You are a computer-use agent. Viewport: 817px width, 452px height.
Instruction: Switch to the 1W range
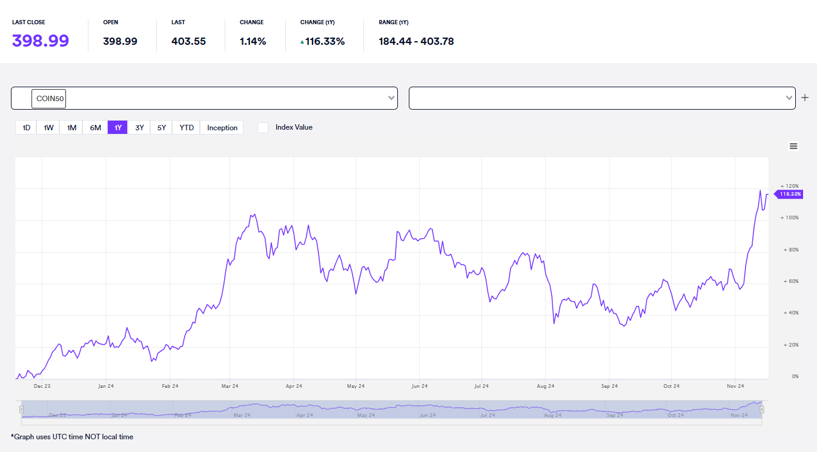coord(48,128)
